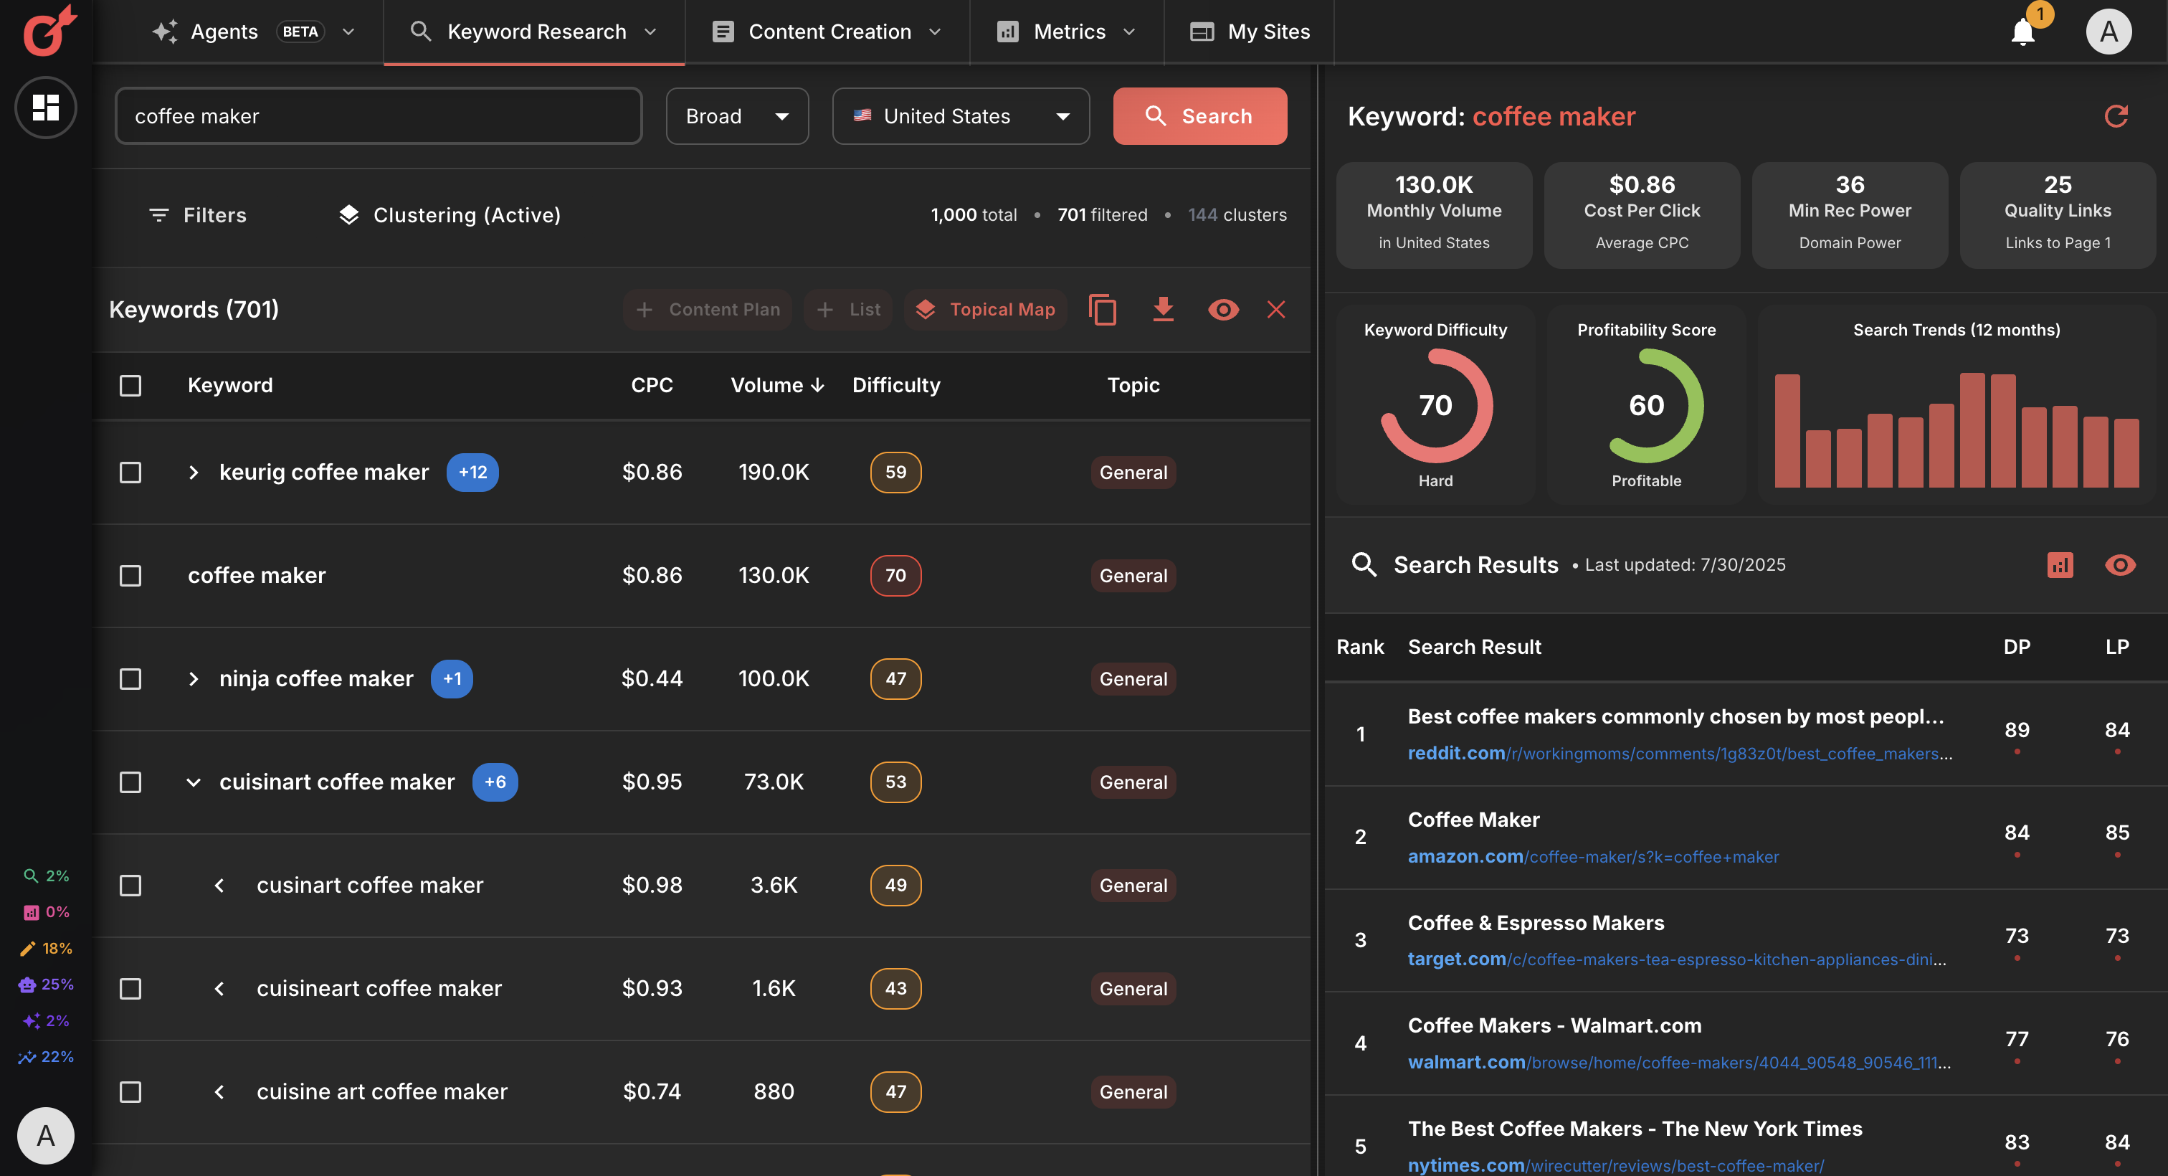Download the keyword list
2168x1176 pixels.
(x=1163, y=310)
